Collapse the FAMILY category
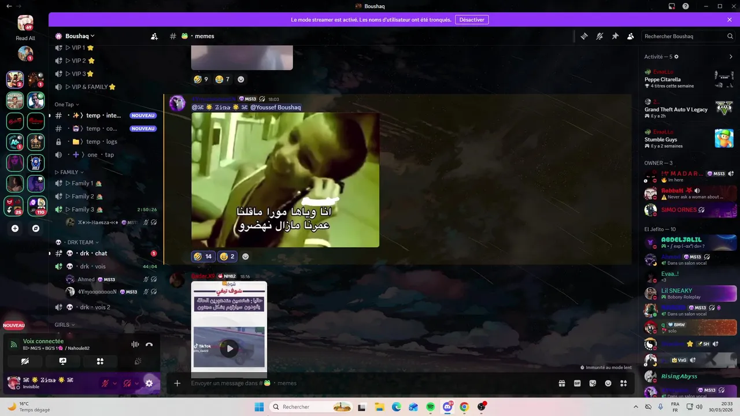Viewport: 740px width, 416px height. tap(69, 172)
